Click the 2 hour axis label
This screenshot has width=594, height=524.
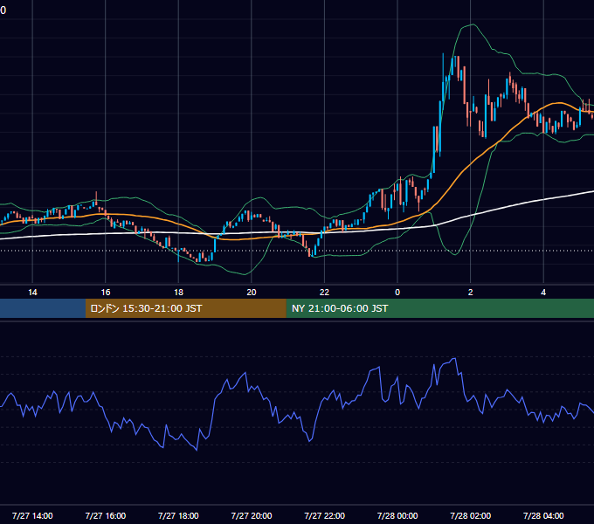(471, 293)
